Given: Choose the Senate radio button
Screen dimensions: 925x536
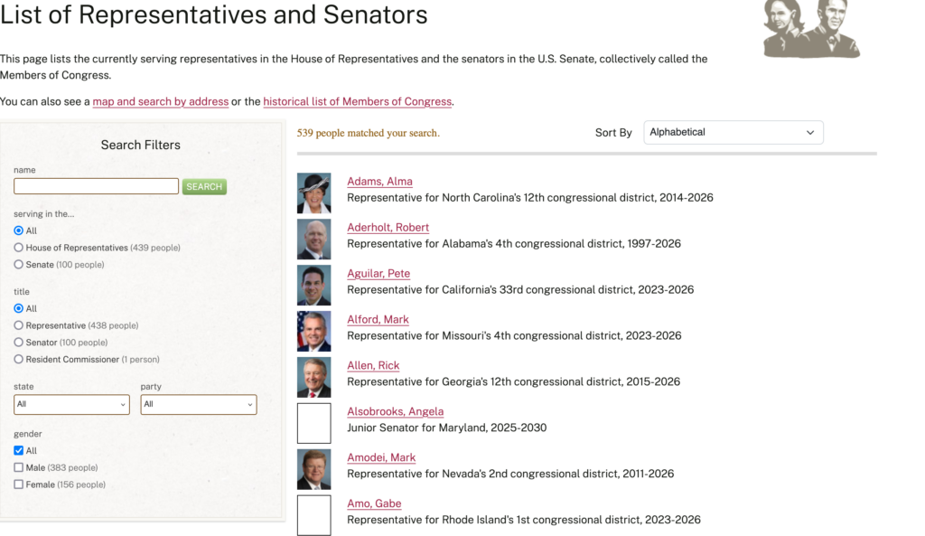Looking at the screenshot, I should tap(19, 265).
